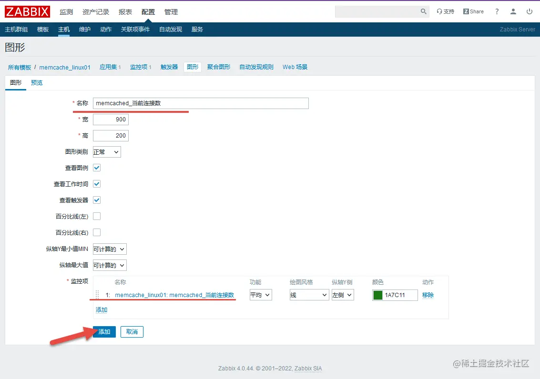The width and height of the screenshot is (540, 379).
Task: Click the search magnifier icon
Action: click(x=423, y=11)
